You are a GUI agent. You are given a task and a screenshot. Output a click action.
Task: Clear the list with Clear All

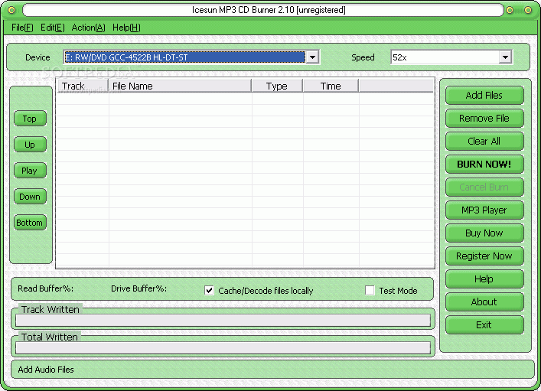[484, 141]
